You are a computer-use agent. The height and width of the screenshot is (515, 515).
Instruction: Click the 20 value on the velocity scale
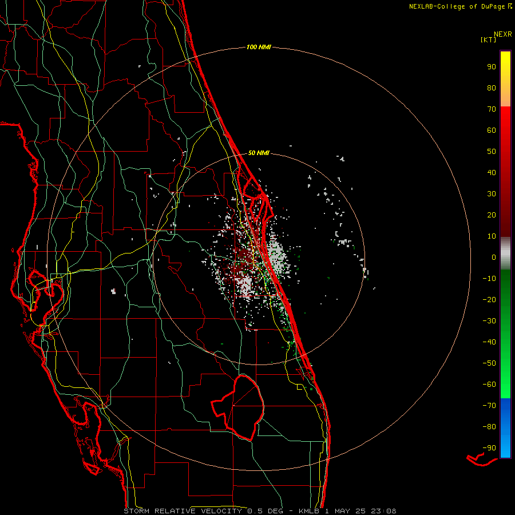(492, 215)
